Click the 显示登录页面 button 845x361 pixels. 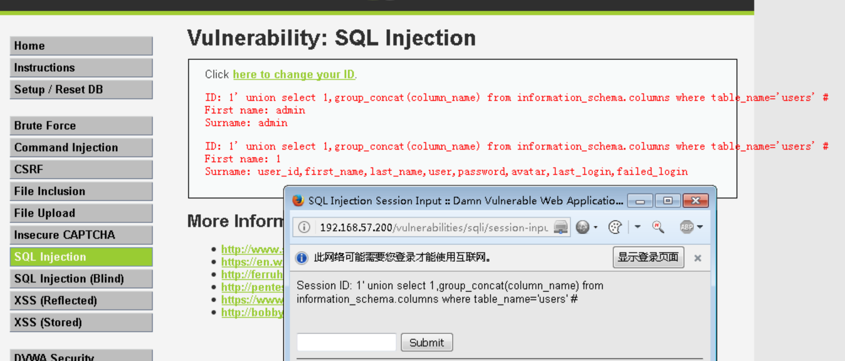coord(648,257)
